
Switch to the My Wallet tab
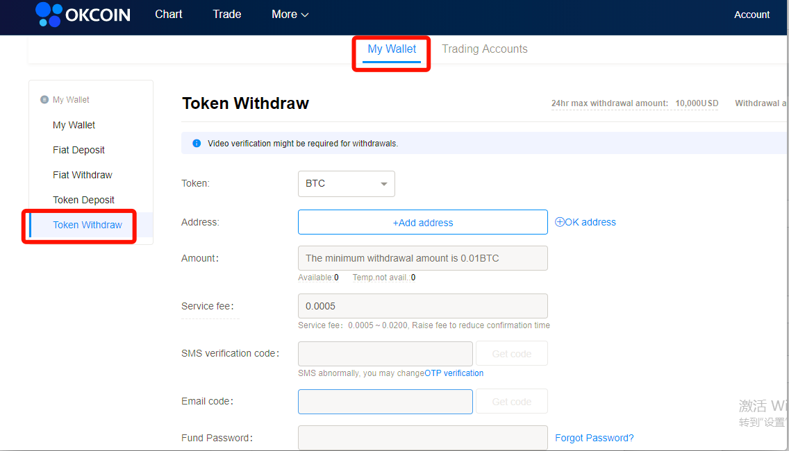(392, 49)
